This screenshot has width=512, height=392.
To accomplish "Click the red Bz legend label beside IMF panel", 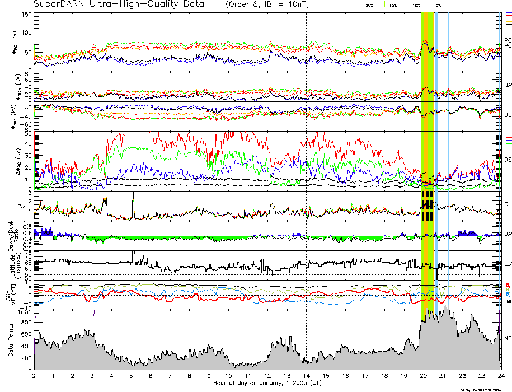I will (x=508, y=284).
